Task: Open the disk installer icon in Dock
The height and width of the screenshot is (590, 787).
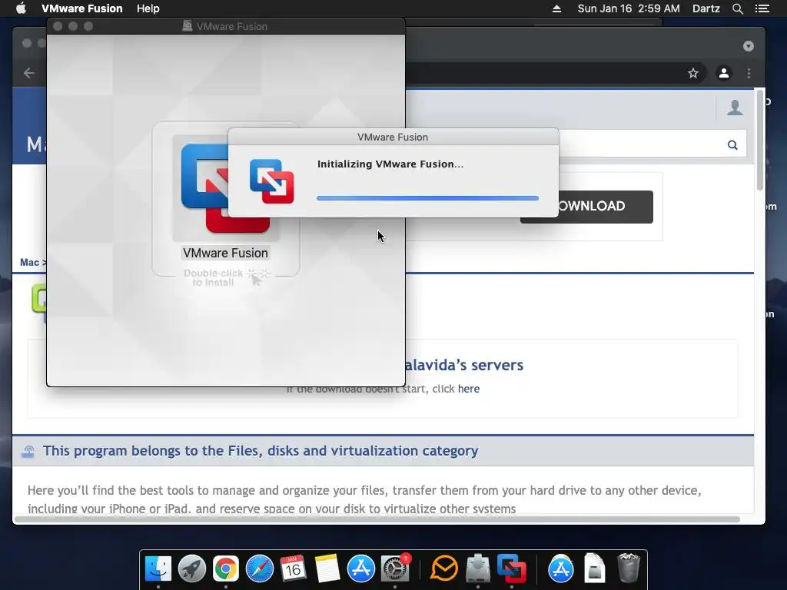Action: 478,568
